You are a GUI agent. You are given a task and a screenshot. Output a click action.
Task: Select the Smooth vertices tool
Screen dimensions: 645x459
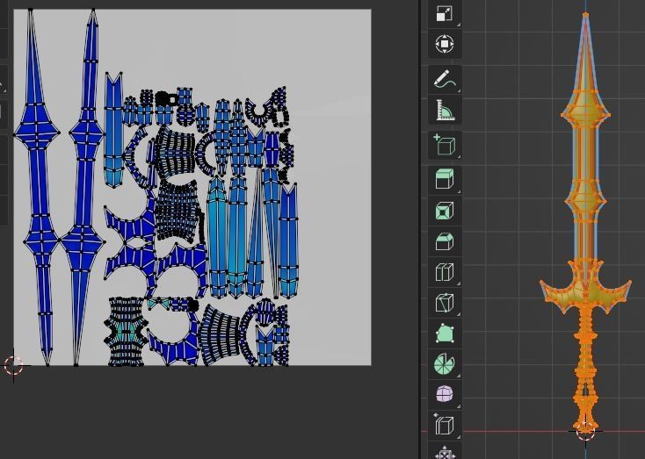coord(445,394)
